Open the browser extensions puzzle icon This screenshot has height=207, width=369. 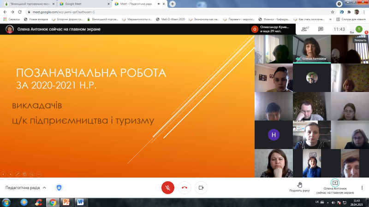click(349, 12)
